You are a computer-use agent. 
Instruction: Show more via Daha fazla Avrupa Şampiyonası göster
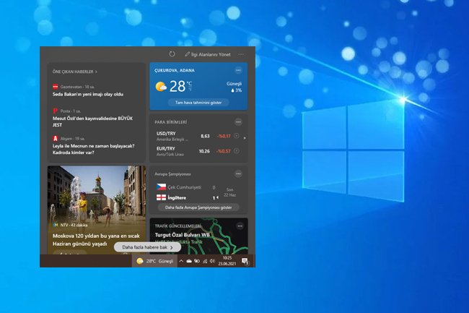click(x=198, y=207)
